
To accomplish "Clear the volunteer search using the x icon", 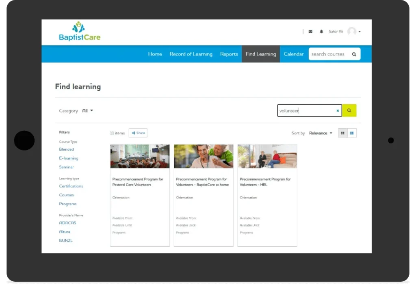I will pos(338,110).
